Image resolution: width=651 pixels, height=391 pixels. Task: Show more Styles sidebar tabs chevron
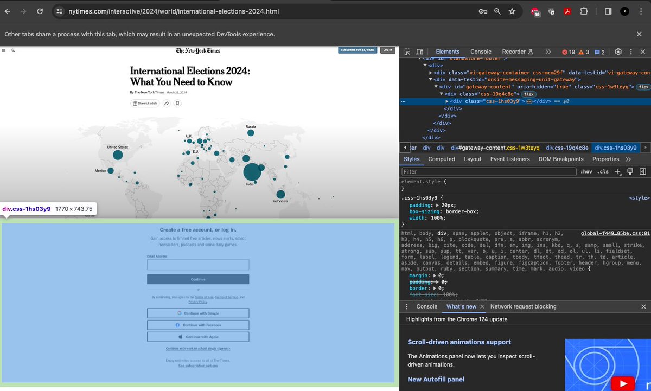pos(628,159)
